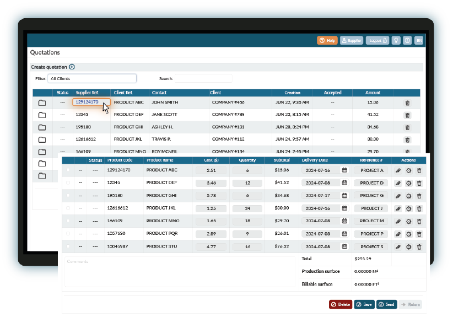Delete the PROJECT A line item
Image resolution: width=453 pixels, height=317 pixels.
click(419, 170)
